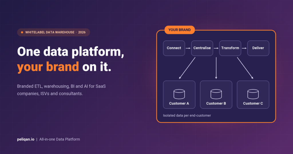Click the Customer C database icon
The width and height of the screenshot is (293, 154).
point(253,94)
